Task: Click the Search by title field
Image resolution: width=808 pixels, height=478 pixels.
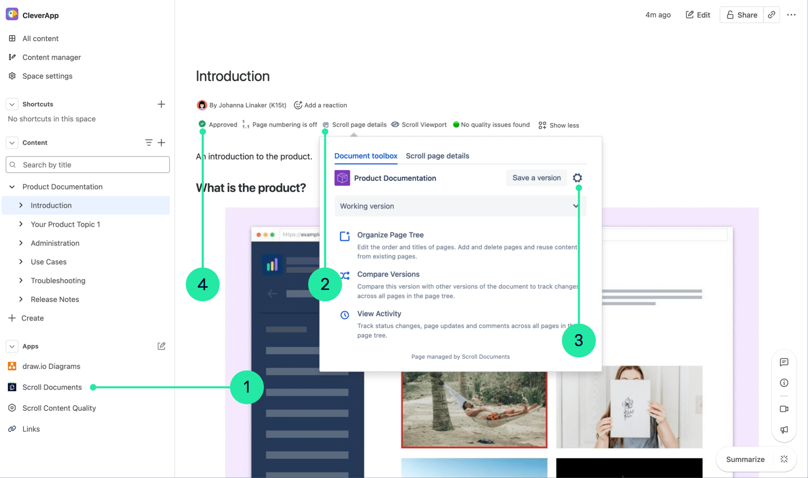Action: click(88, 165)
